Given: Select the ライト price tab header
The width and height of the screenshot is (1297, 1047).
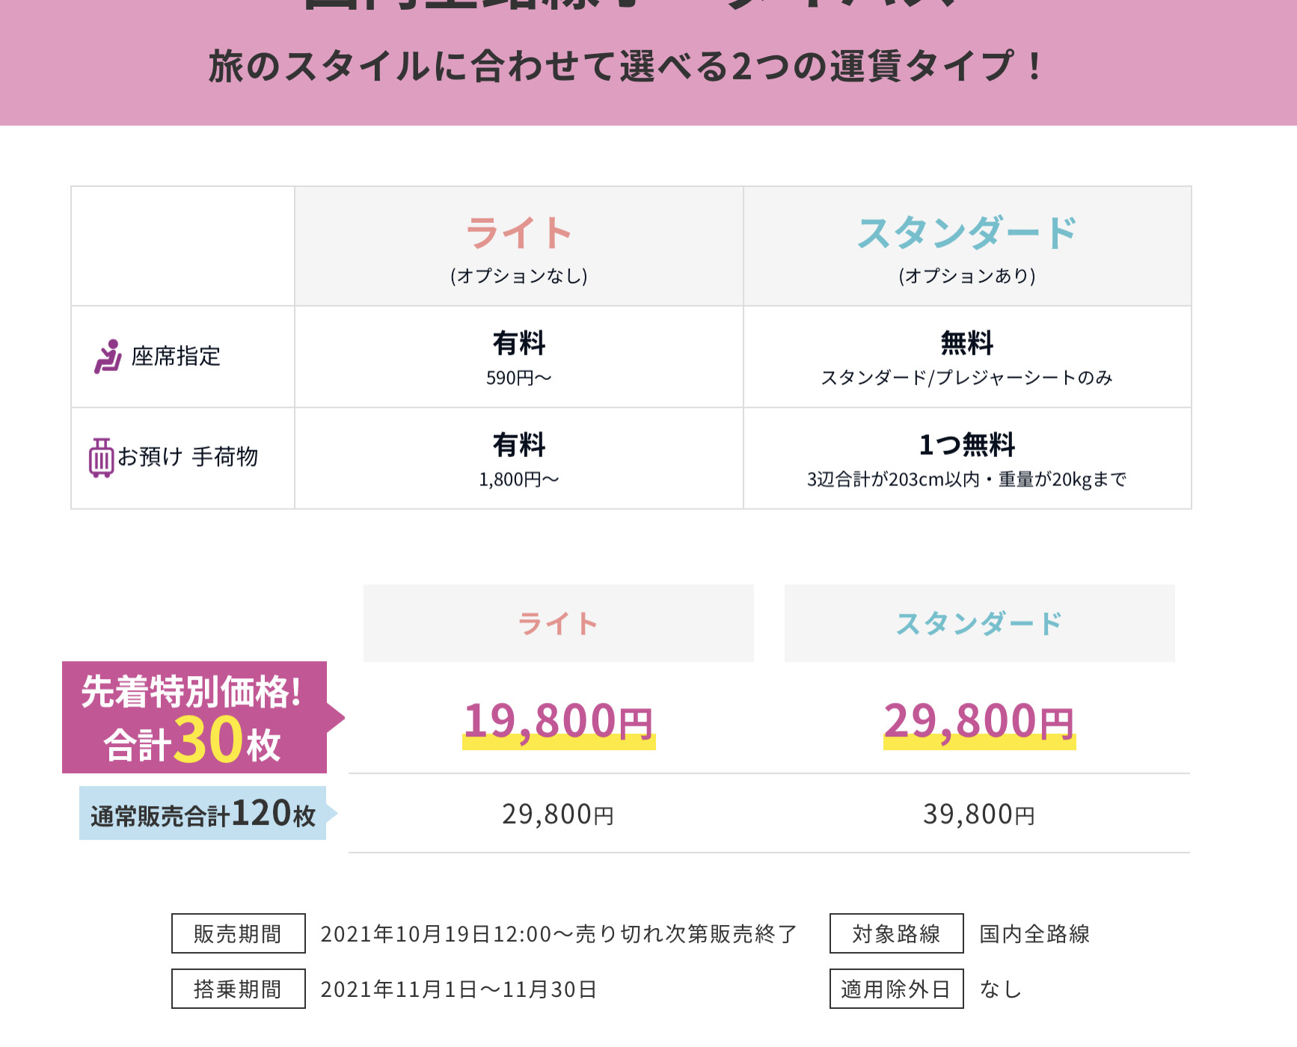Looking at the screenshot, I should pyautogui.click(x=559, y=623).
